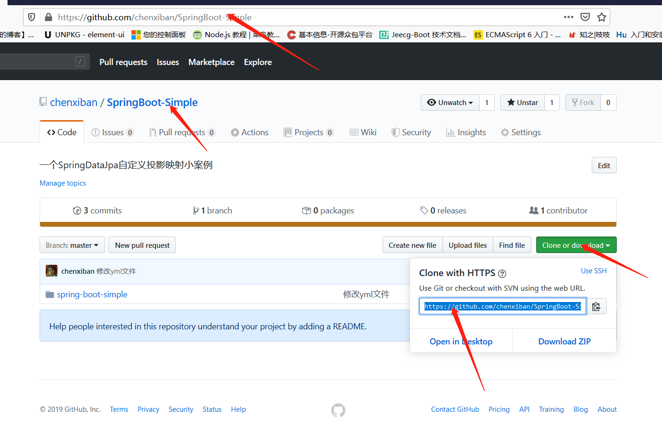The height and width of the screenshot is (441, 662).
Task: Click chenxiban avatar thumbnail
Action: coord(51,271)
